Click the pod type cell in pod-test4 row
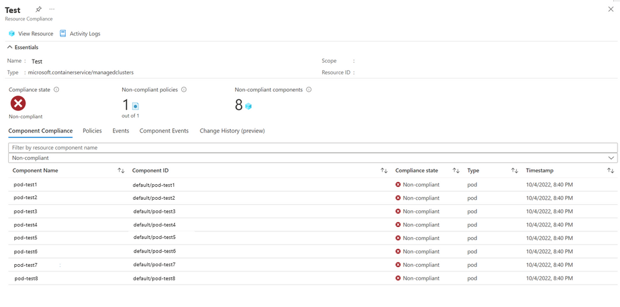The image size is (620, 307). point(472,225)
